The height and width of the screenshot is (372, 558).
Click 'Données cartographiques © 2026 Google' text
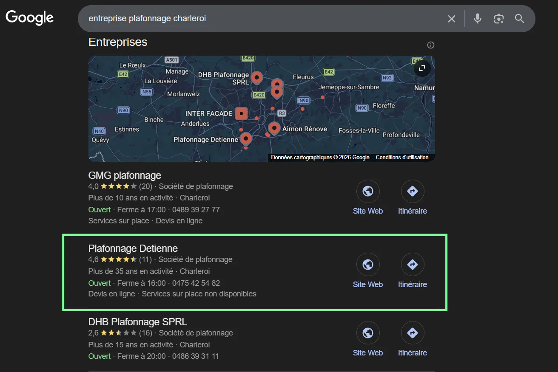[320, 157]
